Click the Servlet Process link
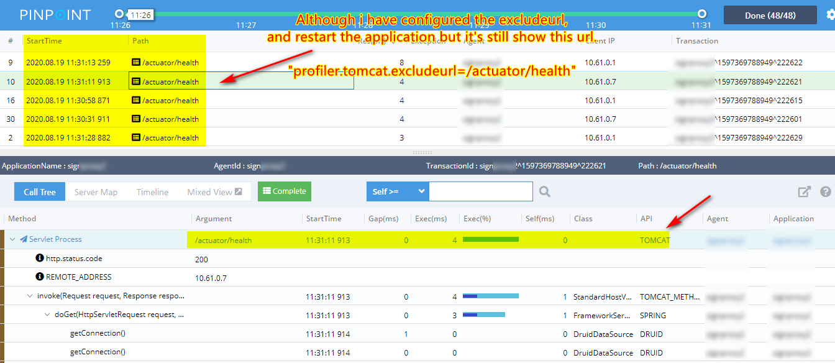Image resolution: width=835 pixels, height=363 pixels. [55, 239]
